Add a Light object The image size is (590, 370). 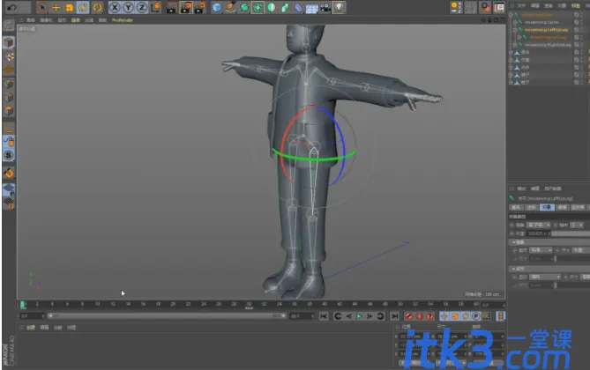pyautogui.click(x=340, y=8)
